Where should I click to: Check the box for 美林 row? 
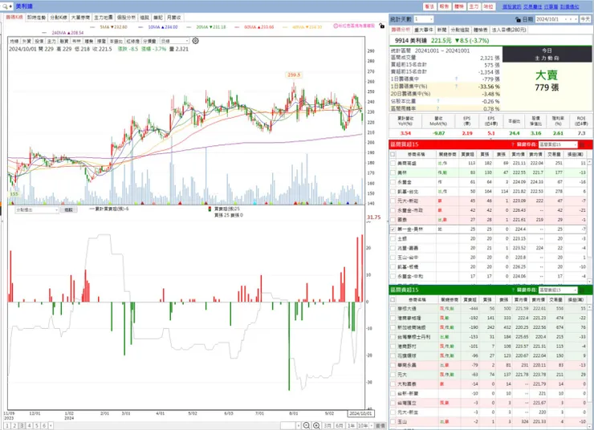click(x=393, y=172)
